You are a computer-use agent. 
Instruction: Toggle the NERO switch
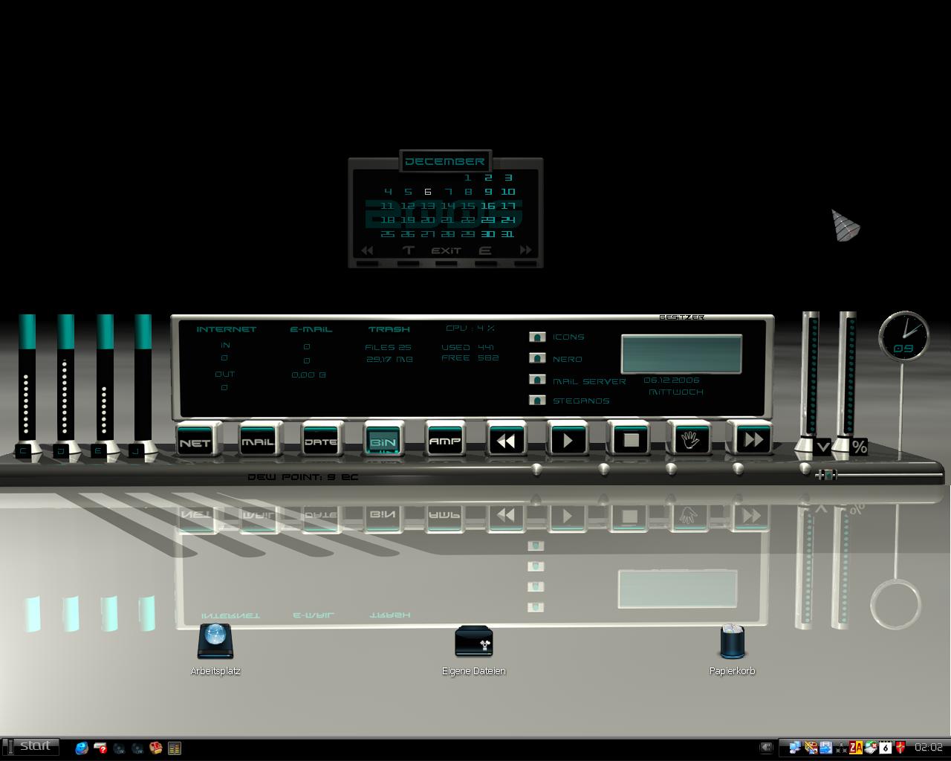click(x=537, y=358)
